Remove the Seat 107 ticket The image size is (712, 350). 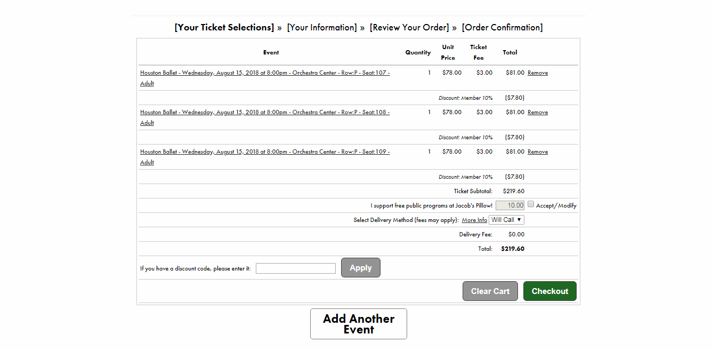coord(538,73)
